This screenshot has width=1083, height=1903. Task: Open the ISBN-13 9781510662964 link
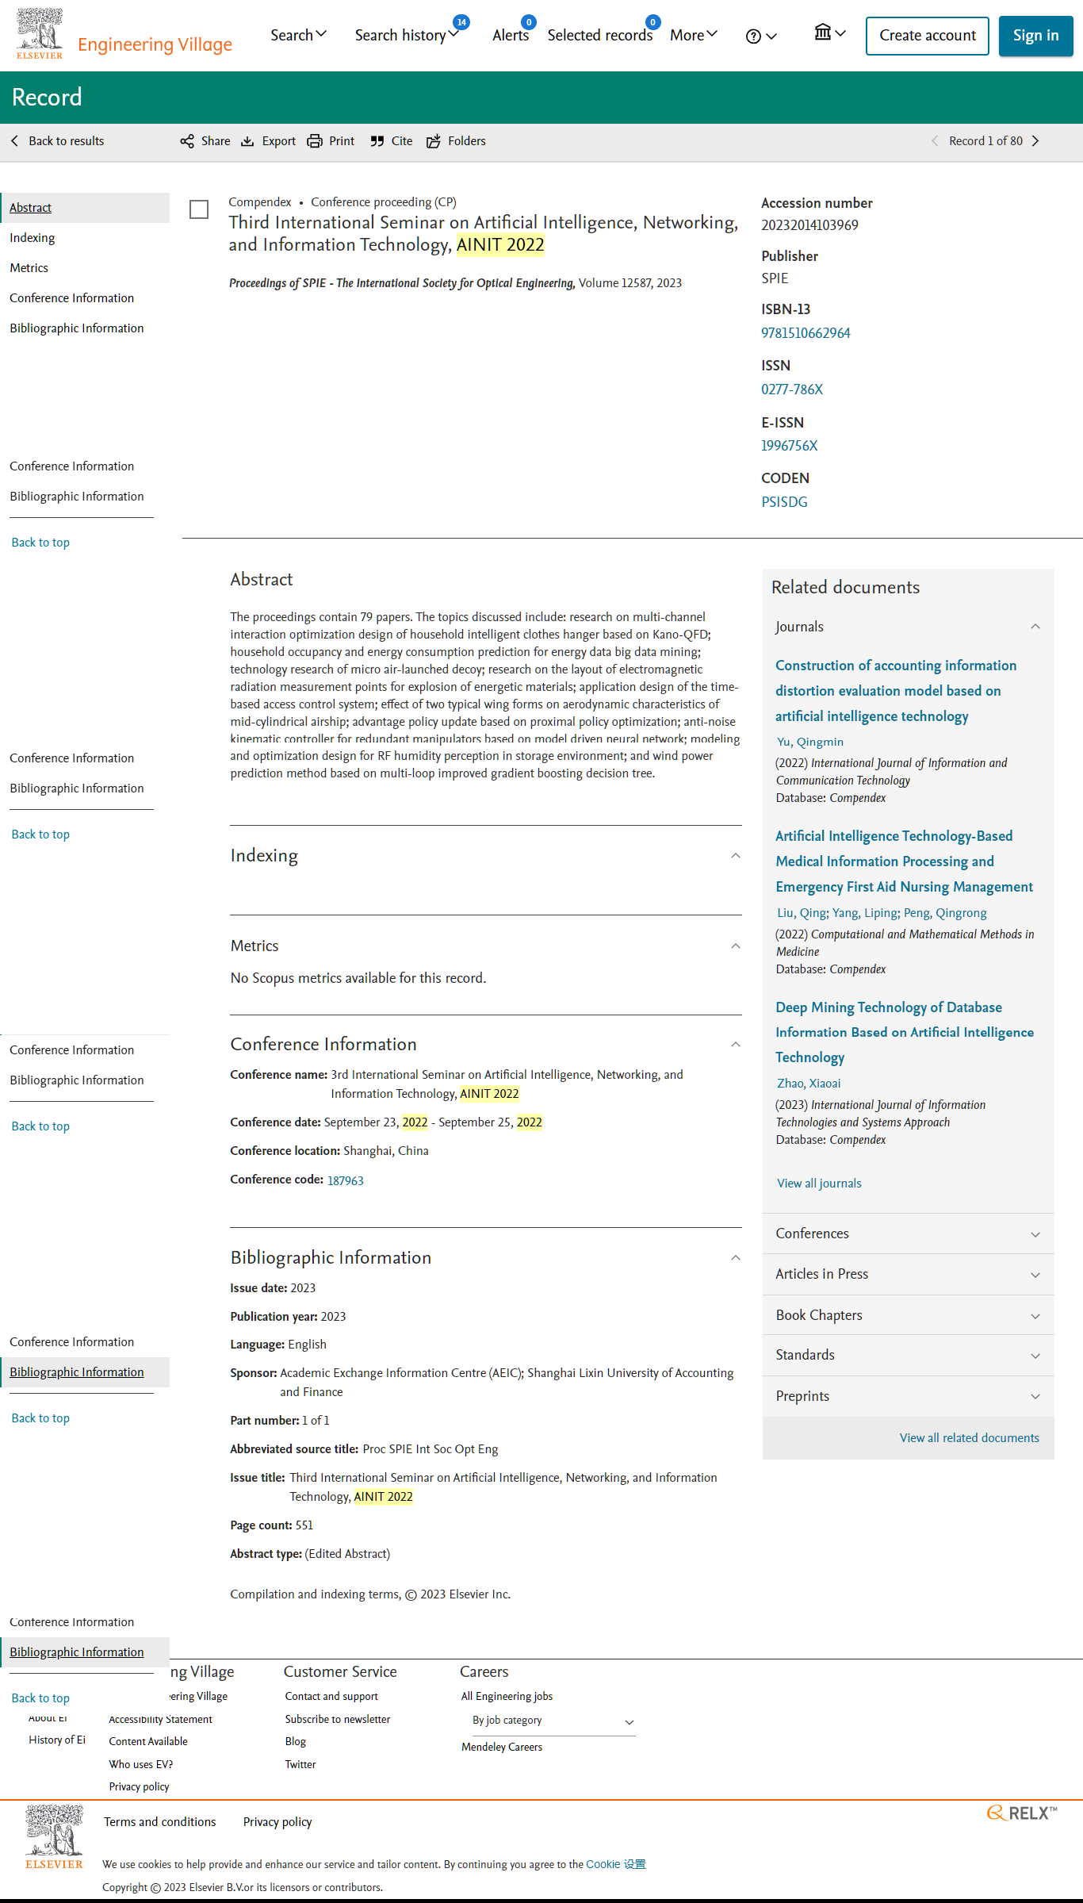tap(806, 333)
